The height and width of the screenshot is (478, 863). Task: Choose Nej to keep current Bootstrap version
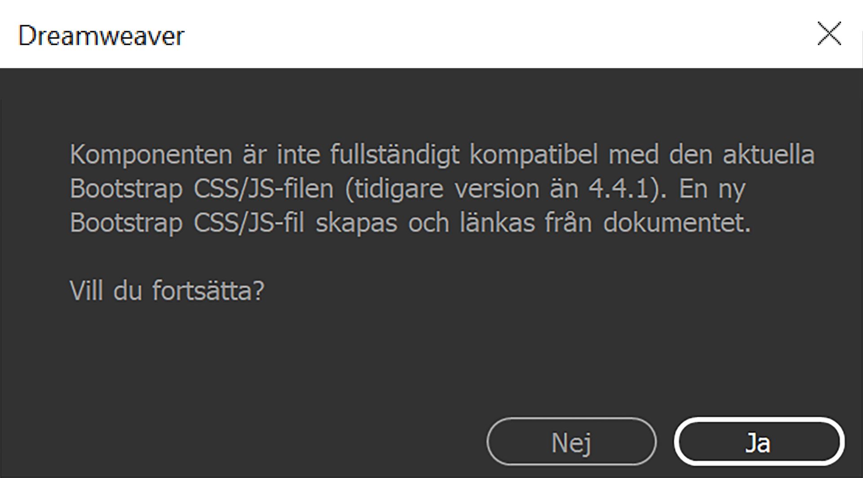click(572, 443)
